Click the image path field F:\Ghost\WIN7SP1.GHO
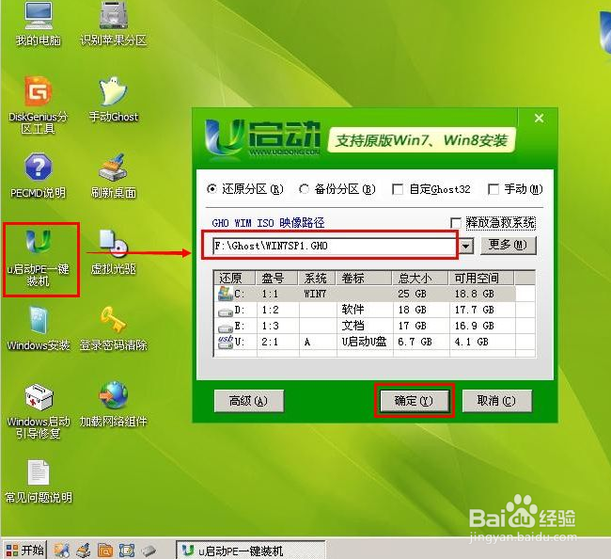Viewport: 611px width, 559px height. [334, 246]
